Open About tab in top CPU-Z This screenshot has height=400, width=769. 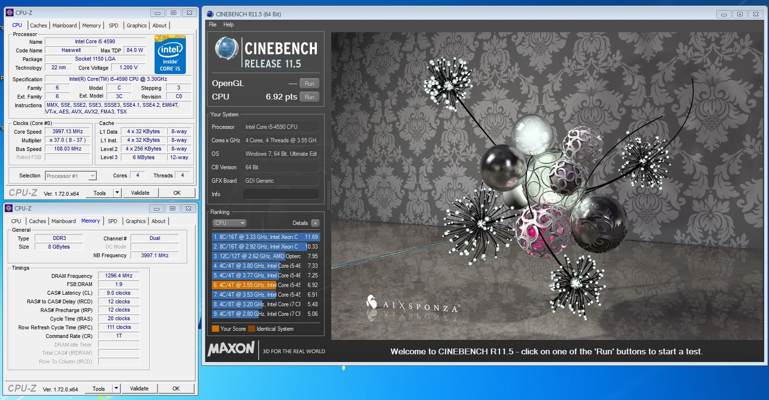[x=159, y=25]
